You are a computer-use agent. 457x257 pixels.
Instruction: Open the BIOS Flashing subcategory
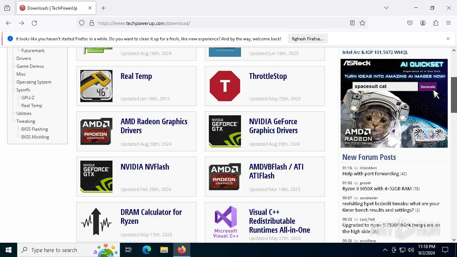(35, 129)
